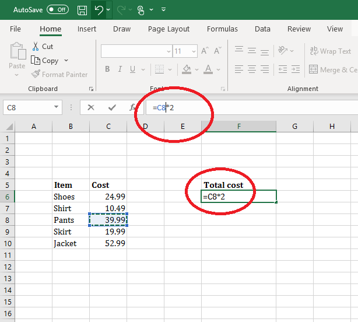Click the Wrap Text button
358x322 pixels.
coord(330,51)
